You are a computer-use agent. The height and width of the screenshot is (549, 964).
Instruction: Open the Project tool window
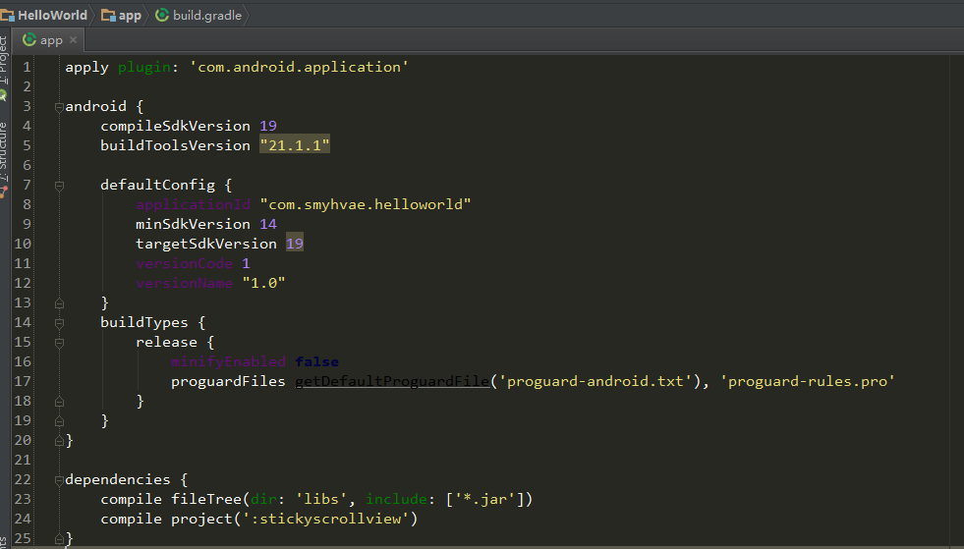(4, 60)
